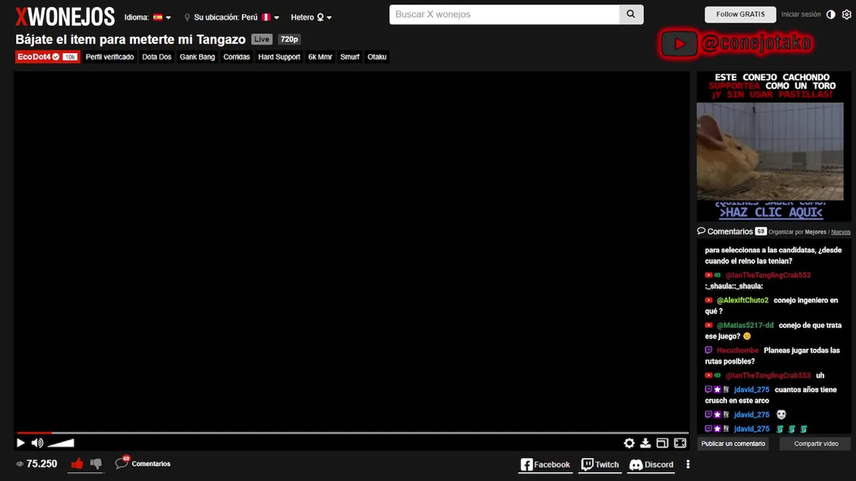Screen dimensions: 856x481
Task: Sort comments by Mejores
Action: (x=816, y=232)
